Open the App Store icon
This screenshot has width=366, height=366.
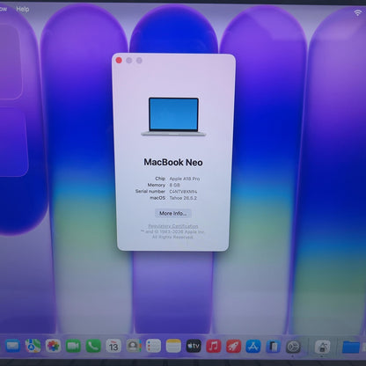(253, 347)
